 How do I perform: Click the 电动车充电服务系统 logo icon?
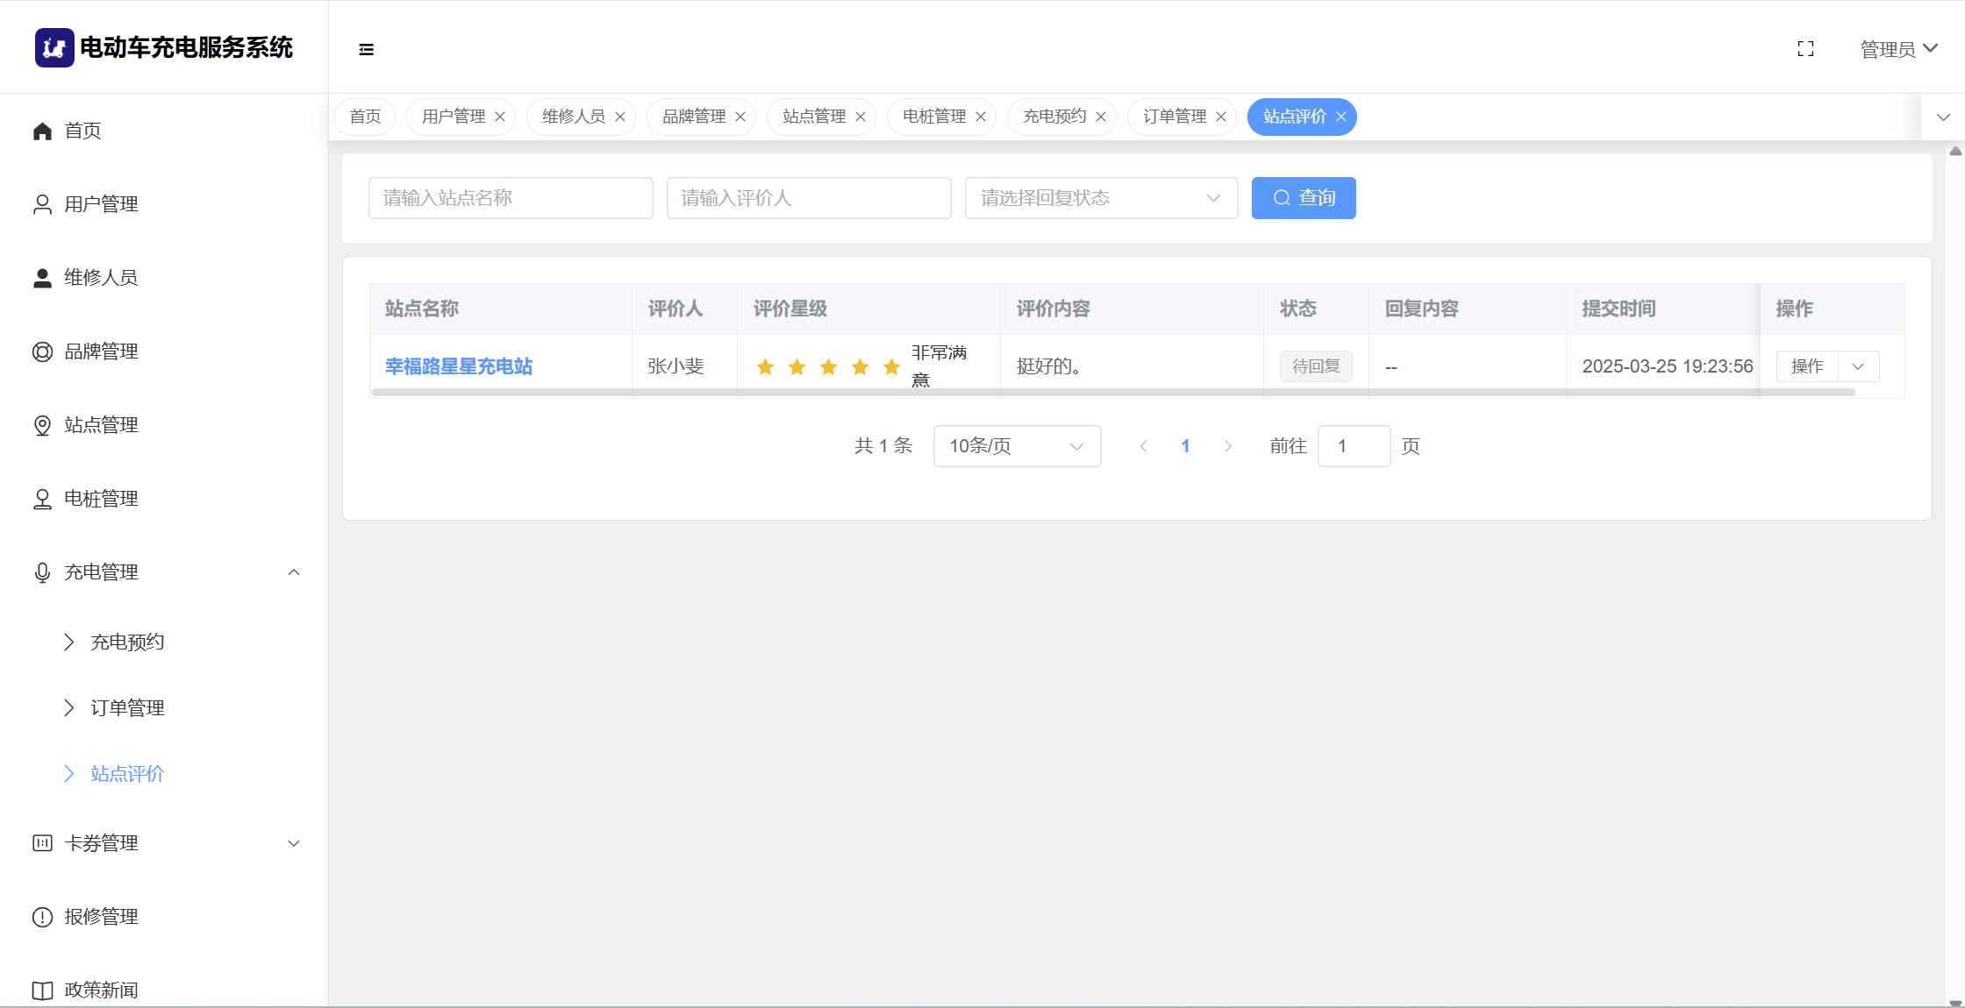[54, 47]
